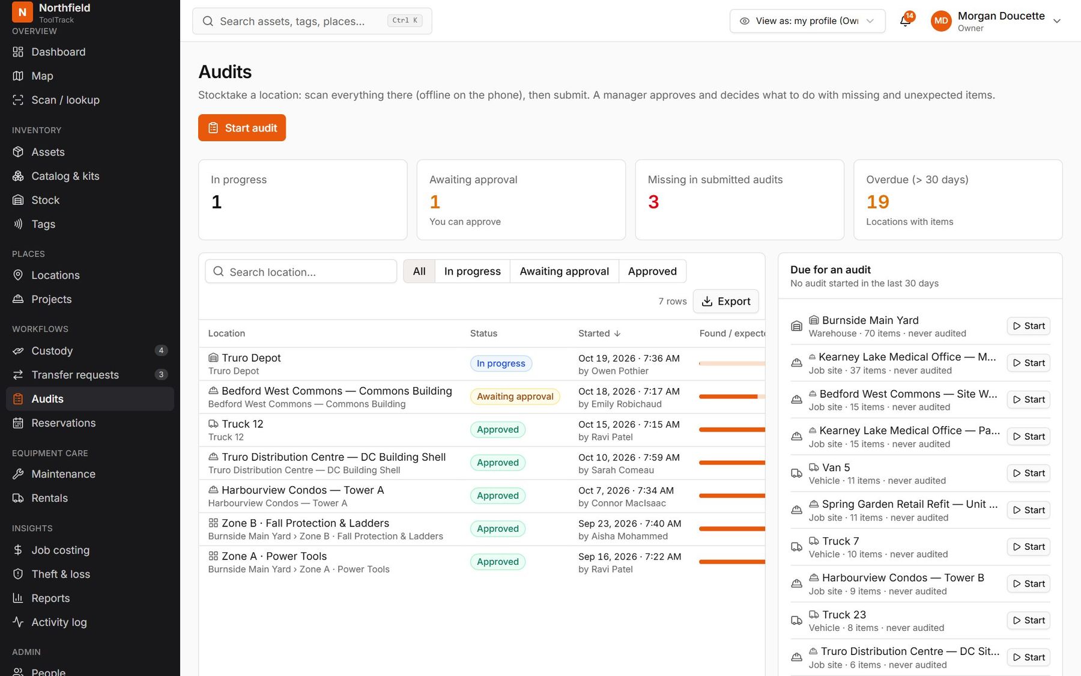Click the Overdue (> 30 days) card
1081x676 pixels.
[958, 199]
